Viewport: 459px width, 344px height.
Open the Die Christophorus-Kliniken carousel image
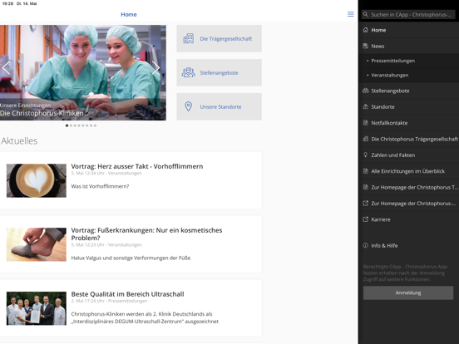[x=83, y=72]
